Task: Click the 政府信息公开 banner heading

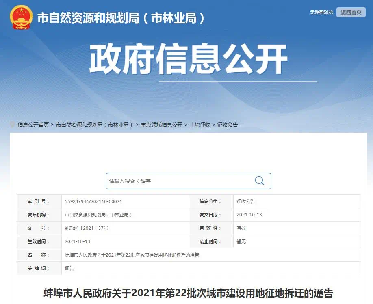Action: (188, 59)
